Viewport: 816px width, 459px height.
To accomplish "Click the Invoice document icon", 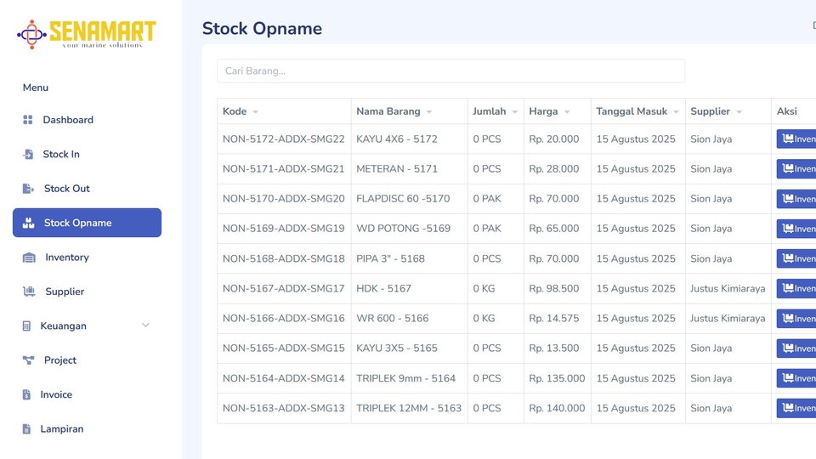I will (26, 394).
